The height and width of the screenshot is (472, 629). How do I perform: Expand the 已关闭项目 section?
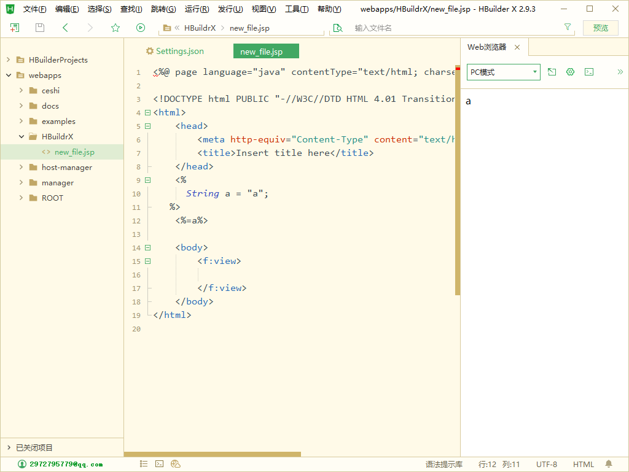(x=9, y=447)
